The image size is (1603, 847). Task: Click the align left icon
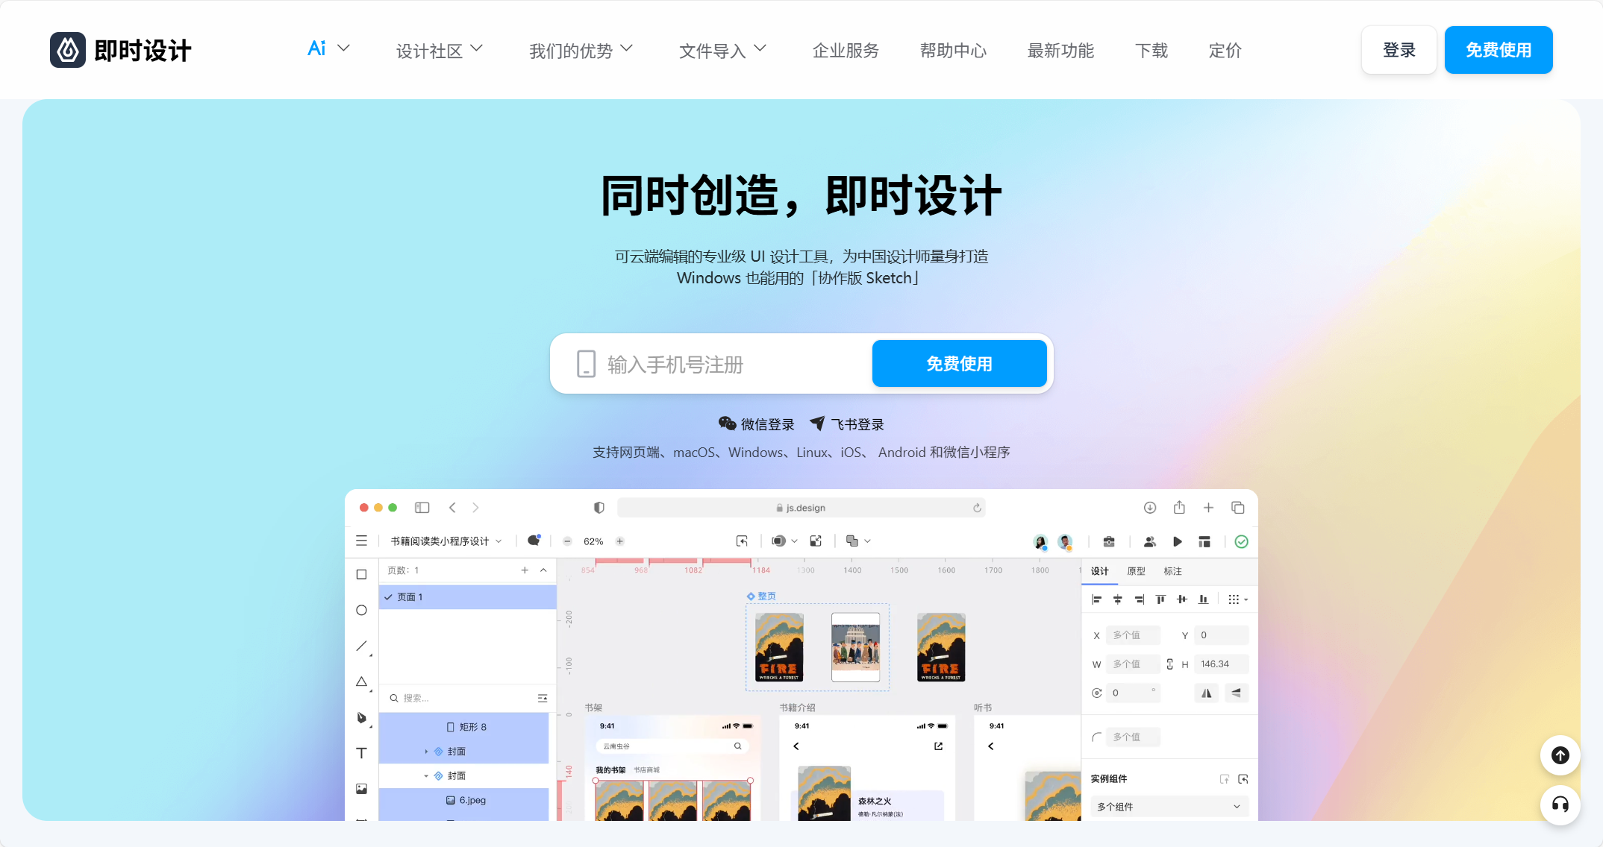pos(1096,599)
